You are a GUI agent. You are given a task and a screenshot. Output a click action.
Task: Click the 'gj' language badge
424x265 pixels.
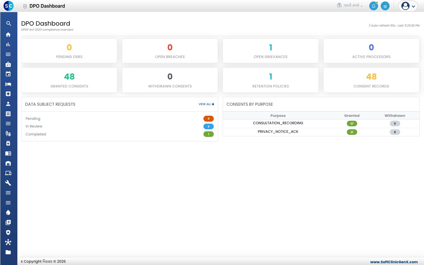tap(385, 6)
